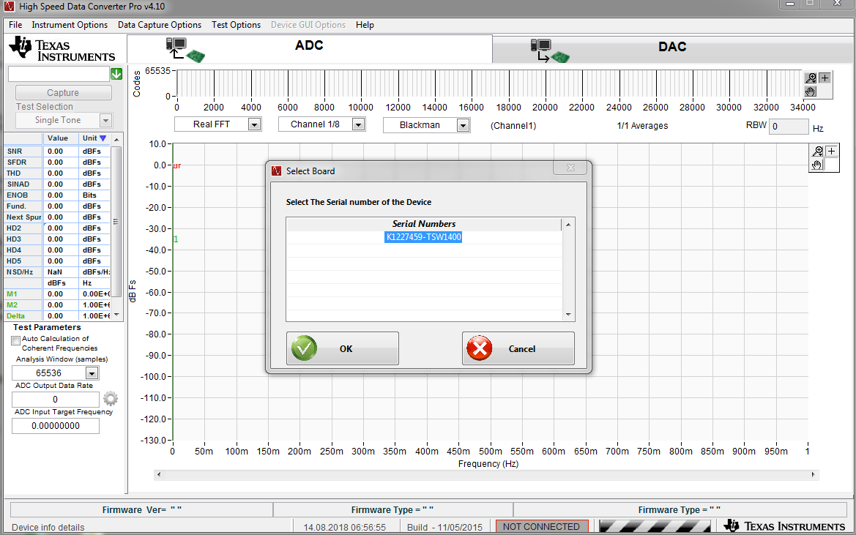Image resolution: width=856 pixels, height=535 pixels.
Task: Click the application icon in title bar
Action: tap(8, 7)
